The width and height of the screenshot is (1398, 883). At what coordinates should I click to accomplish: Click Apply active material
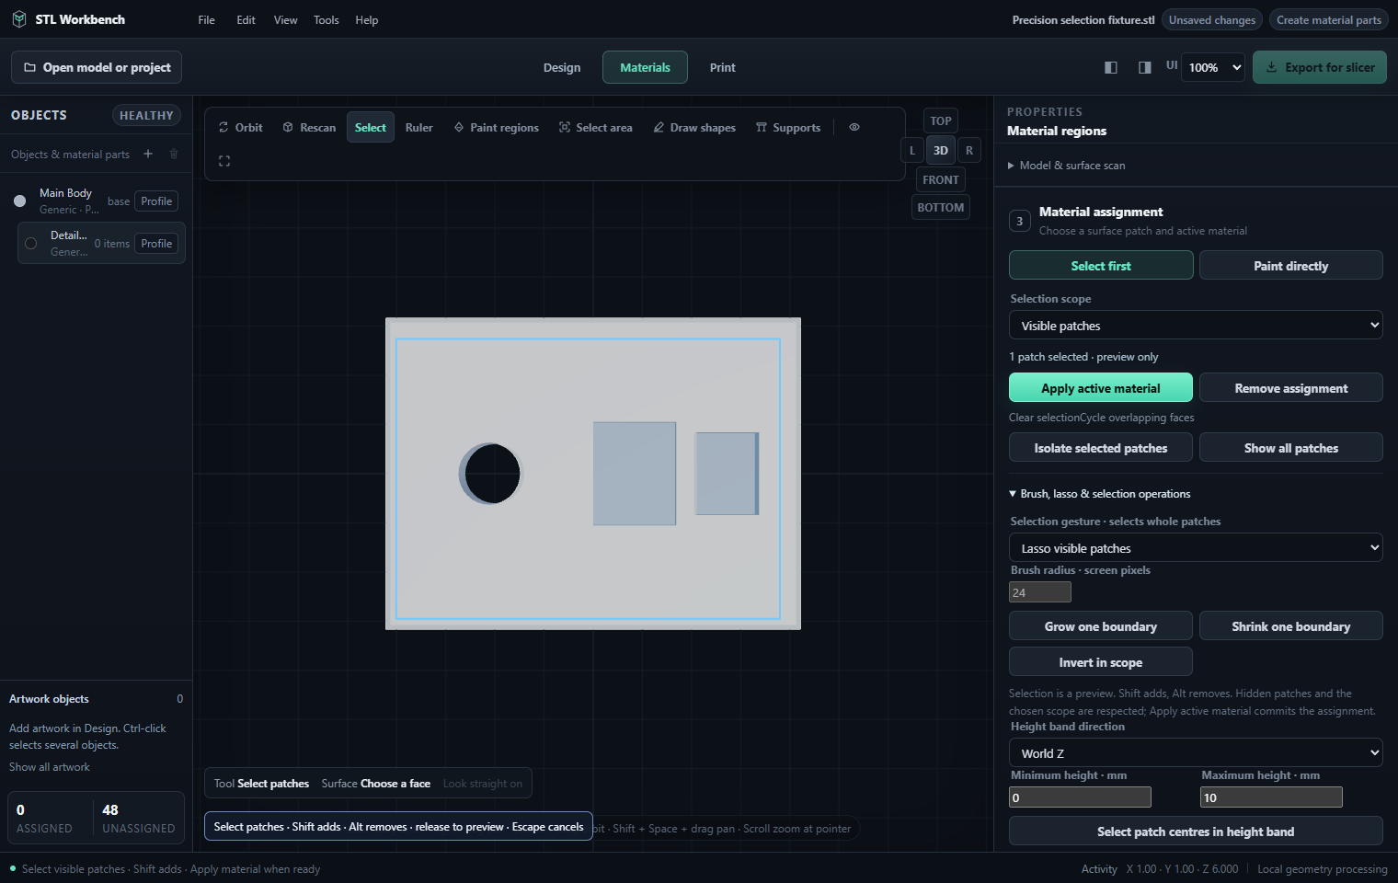click(1101, 388)
